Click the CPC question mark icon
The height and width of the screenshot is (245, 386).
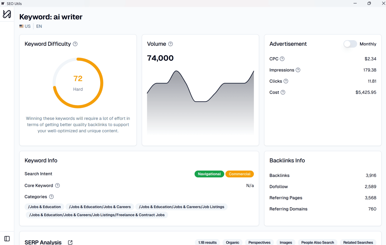(282, 59)
